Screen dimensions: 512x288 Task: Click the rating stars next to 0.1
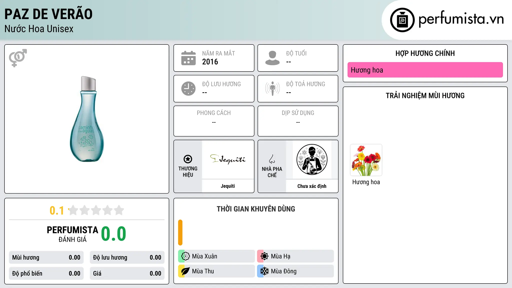tap(96, 210)
